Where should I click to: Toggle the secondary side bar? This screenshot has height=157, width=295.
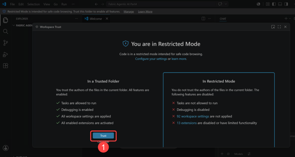coord(286,4)
